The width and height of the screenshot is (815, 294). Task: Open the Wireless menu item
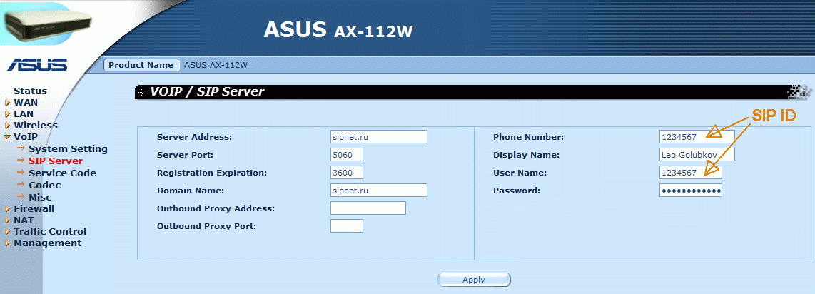pos(36,125)
